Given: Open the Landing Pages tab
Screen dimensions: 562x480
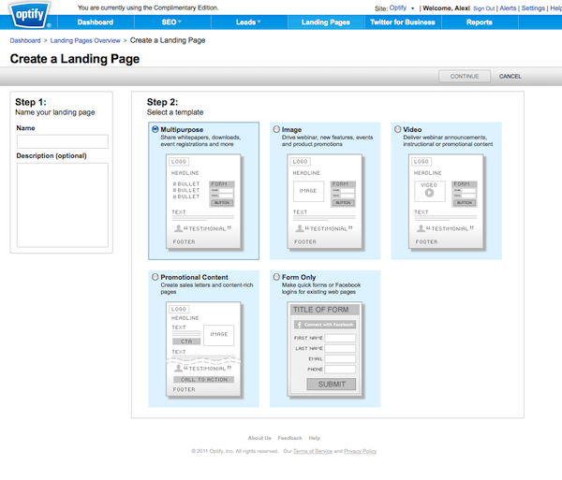Looking at the screenshot, I should point(325,22).
